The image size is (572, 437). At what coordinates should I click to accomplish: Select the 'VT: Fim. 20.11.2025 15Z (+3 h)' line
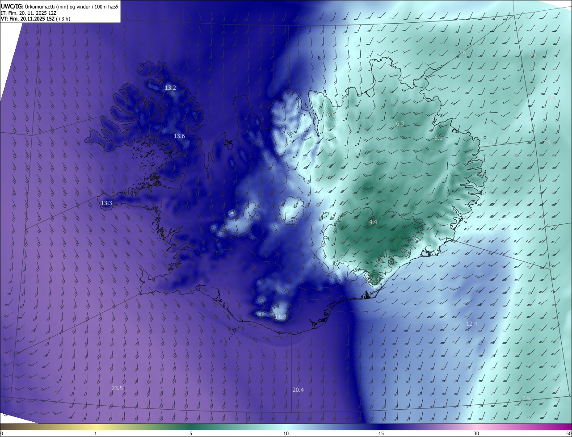click(35, 19)
